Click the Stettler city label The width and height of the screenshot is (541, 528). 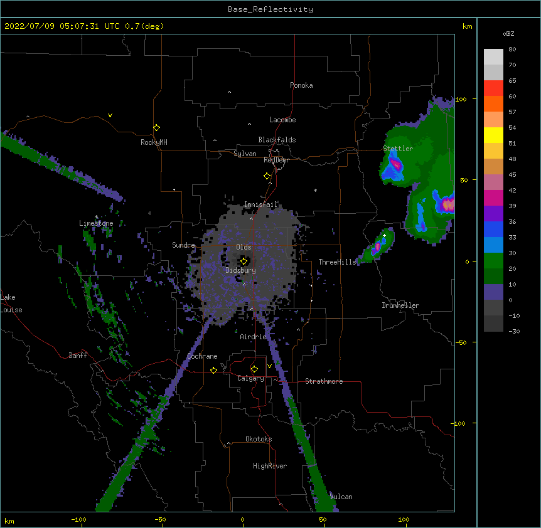(x=398, y=149)
